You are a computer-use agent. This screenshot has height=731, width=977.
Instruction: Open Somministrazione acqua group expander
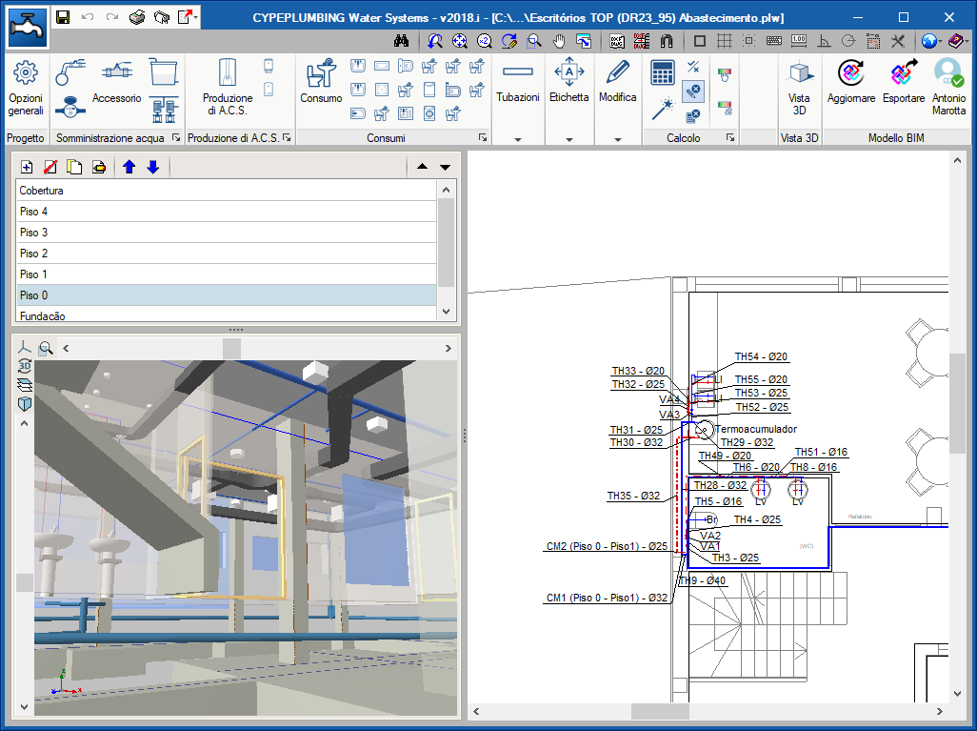click(x=176, y=137)
